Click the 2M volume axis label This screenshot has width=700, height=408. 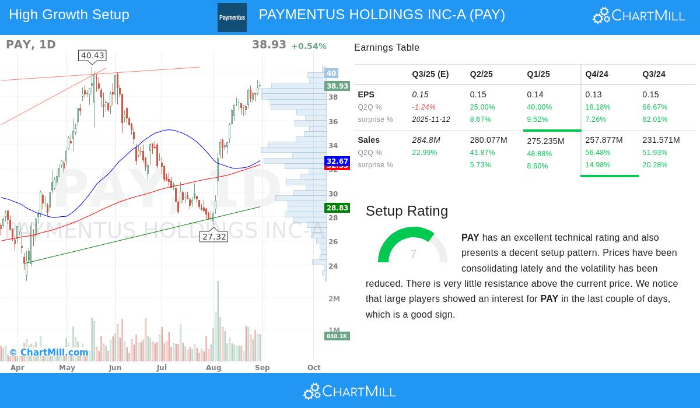pos(334,299)
